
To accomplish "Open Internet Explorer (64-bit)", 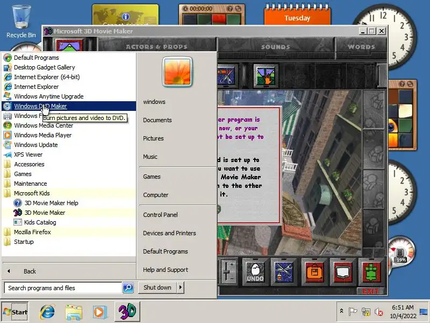I will 69,77.
